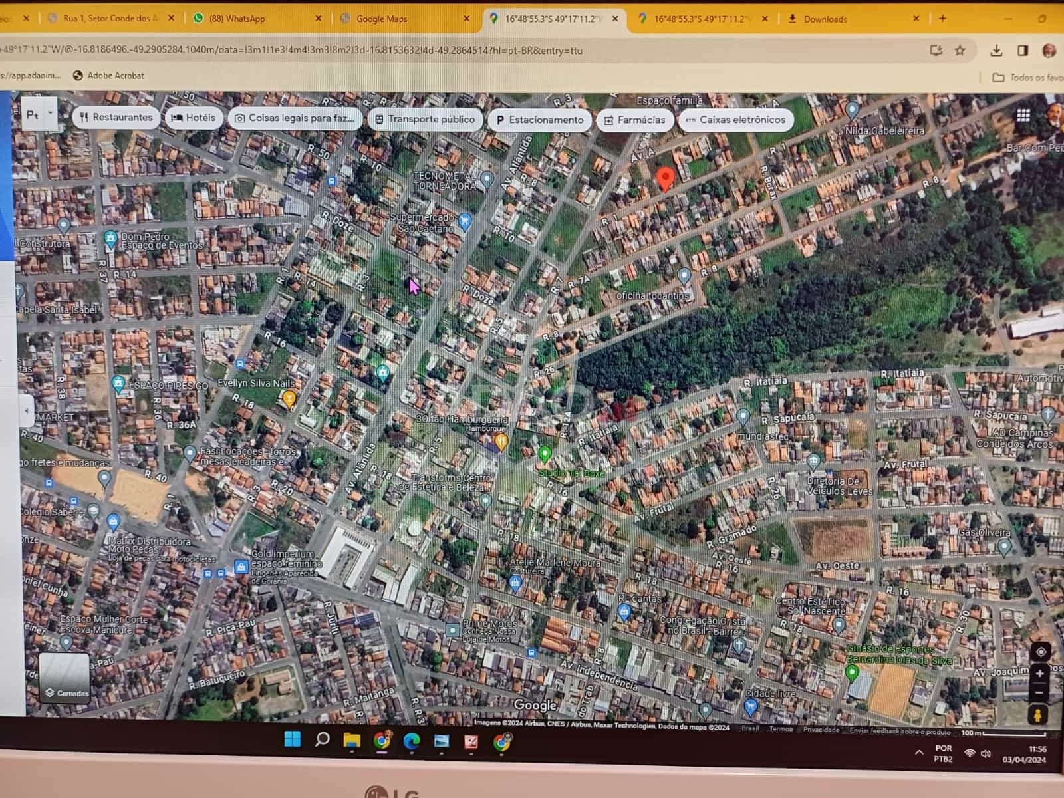The image size is (1064, 798).
Task: Select Matrix Distribuidora Moto Peças marker
Action: pyautogui.click(x=113, y=521)
